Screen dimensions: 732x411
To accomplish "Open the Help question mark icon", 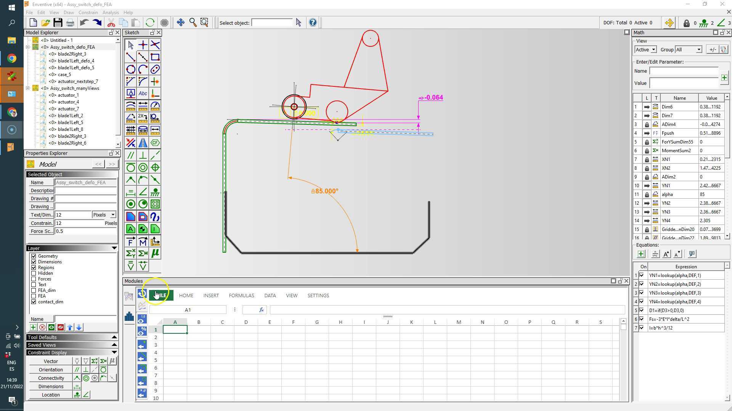I will [313, 22].
